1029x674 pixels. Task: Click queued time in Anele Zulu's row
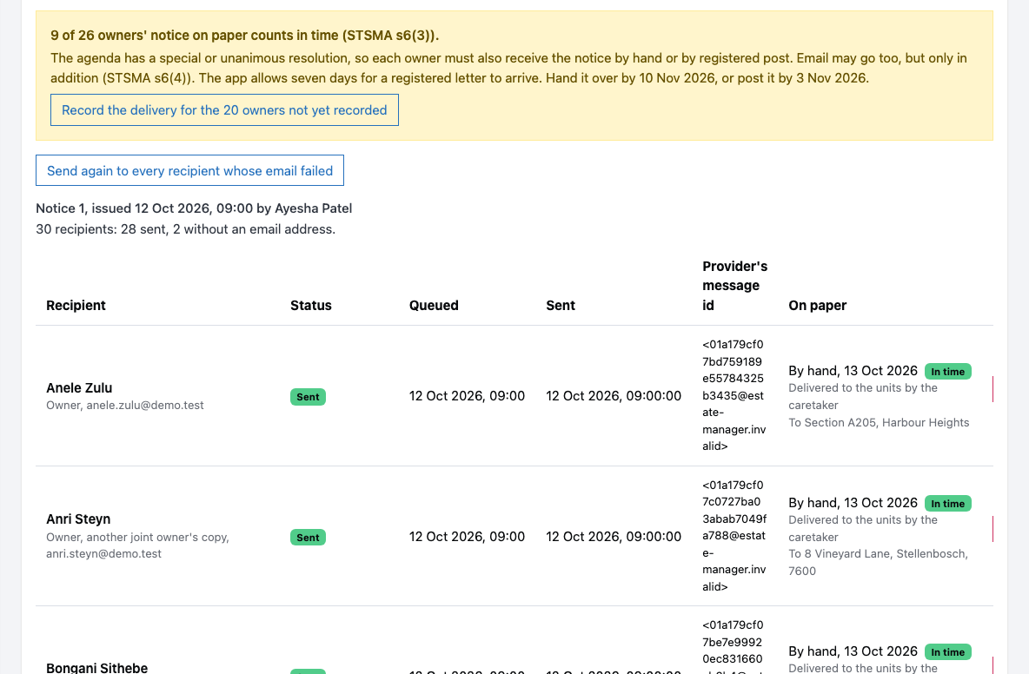click(x=467, y=396)
